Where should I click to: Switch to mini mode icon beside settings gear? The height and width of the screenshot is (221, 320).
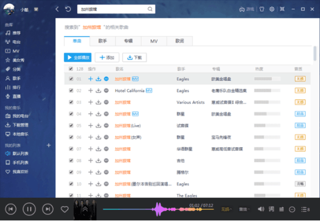coord(282,9)
